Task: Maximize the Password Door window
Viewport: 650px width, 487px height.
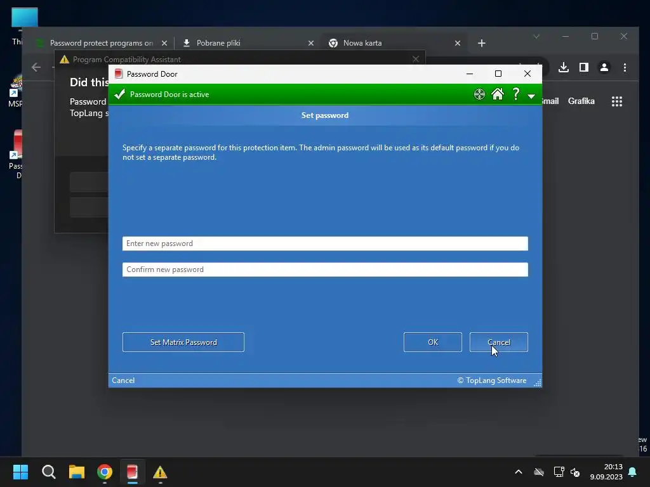Action: [498, 74]
